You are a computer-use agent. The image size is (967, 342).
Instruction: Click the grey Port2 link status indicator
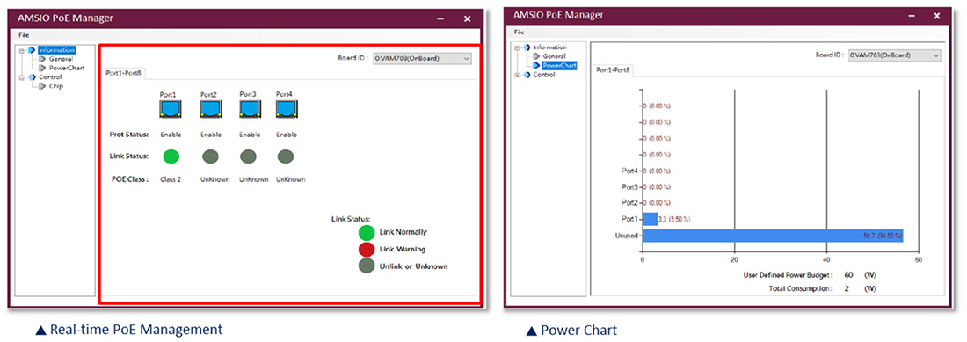point(210,157)
